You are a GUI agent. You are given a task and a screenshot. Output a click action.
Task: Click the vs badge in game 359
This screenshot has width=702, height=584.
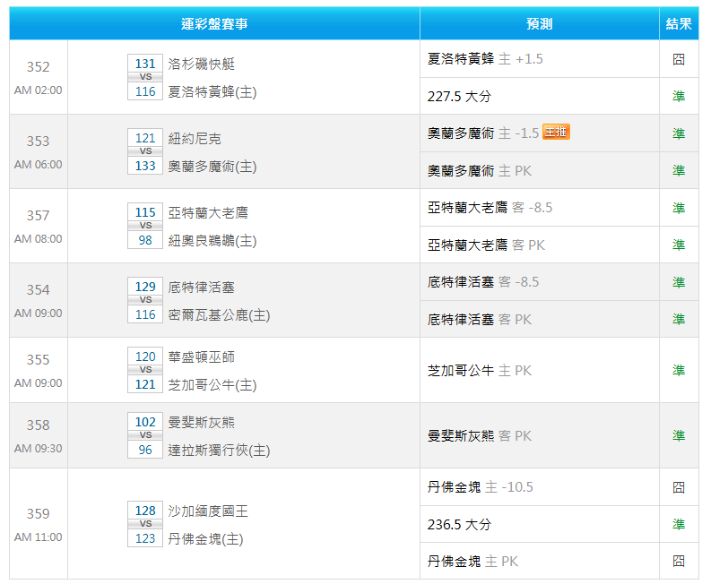pyautogui.click(x=145, y=524)
